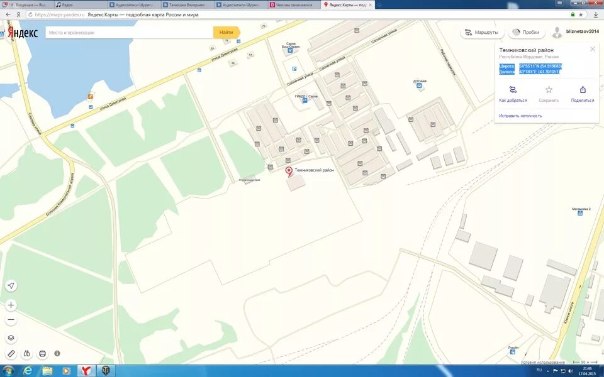This screenshot has height=377, width=604.
Task: Click the orange marker near the lake shore
Action: (90, 97)
